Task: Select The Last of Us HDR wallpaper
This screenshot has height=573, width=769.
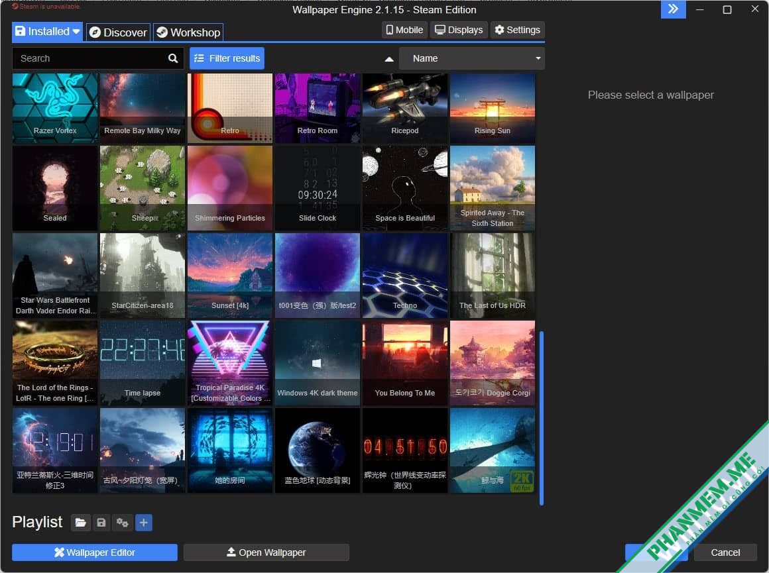Action: (493, 276)
